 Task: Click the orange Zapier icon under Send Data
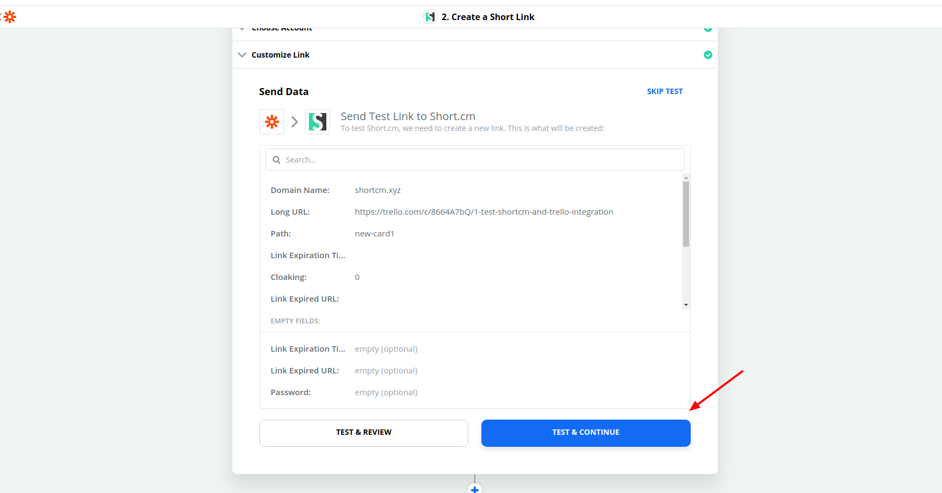272,122
